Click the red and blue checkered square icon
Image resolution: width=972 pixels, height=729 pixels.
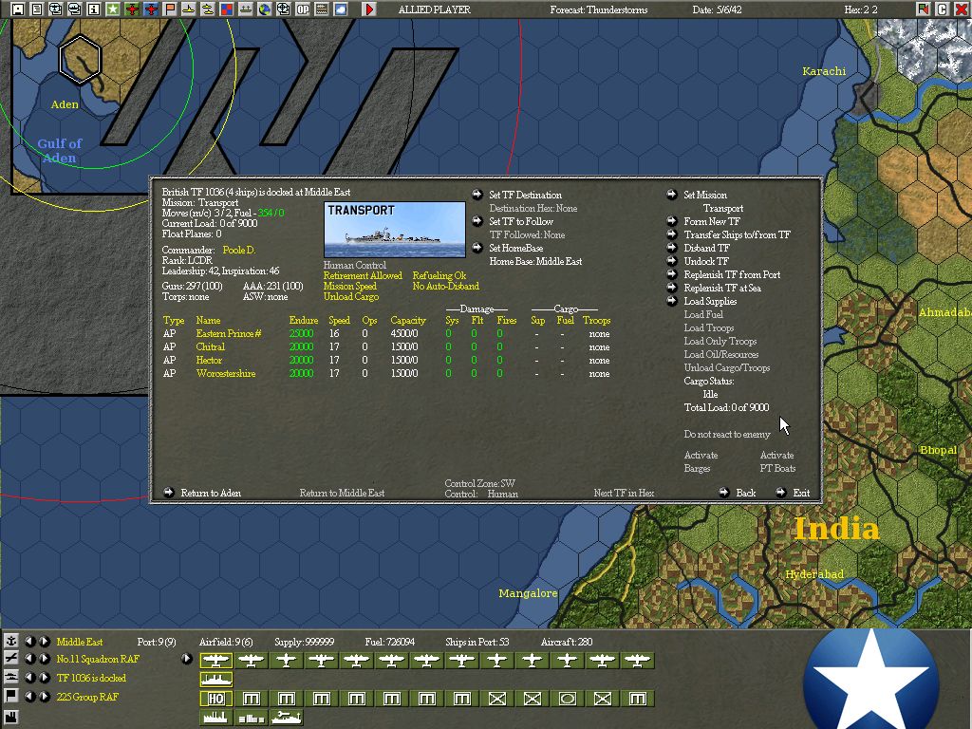(226, 9)
